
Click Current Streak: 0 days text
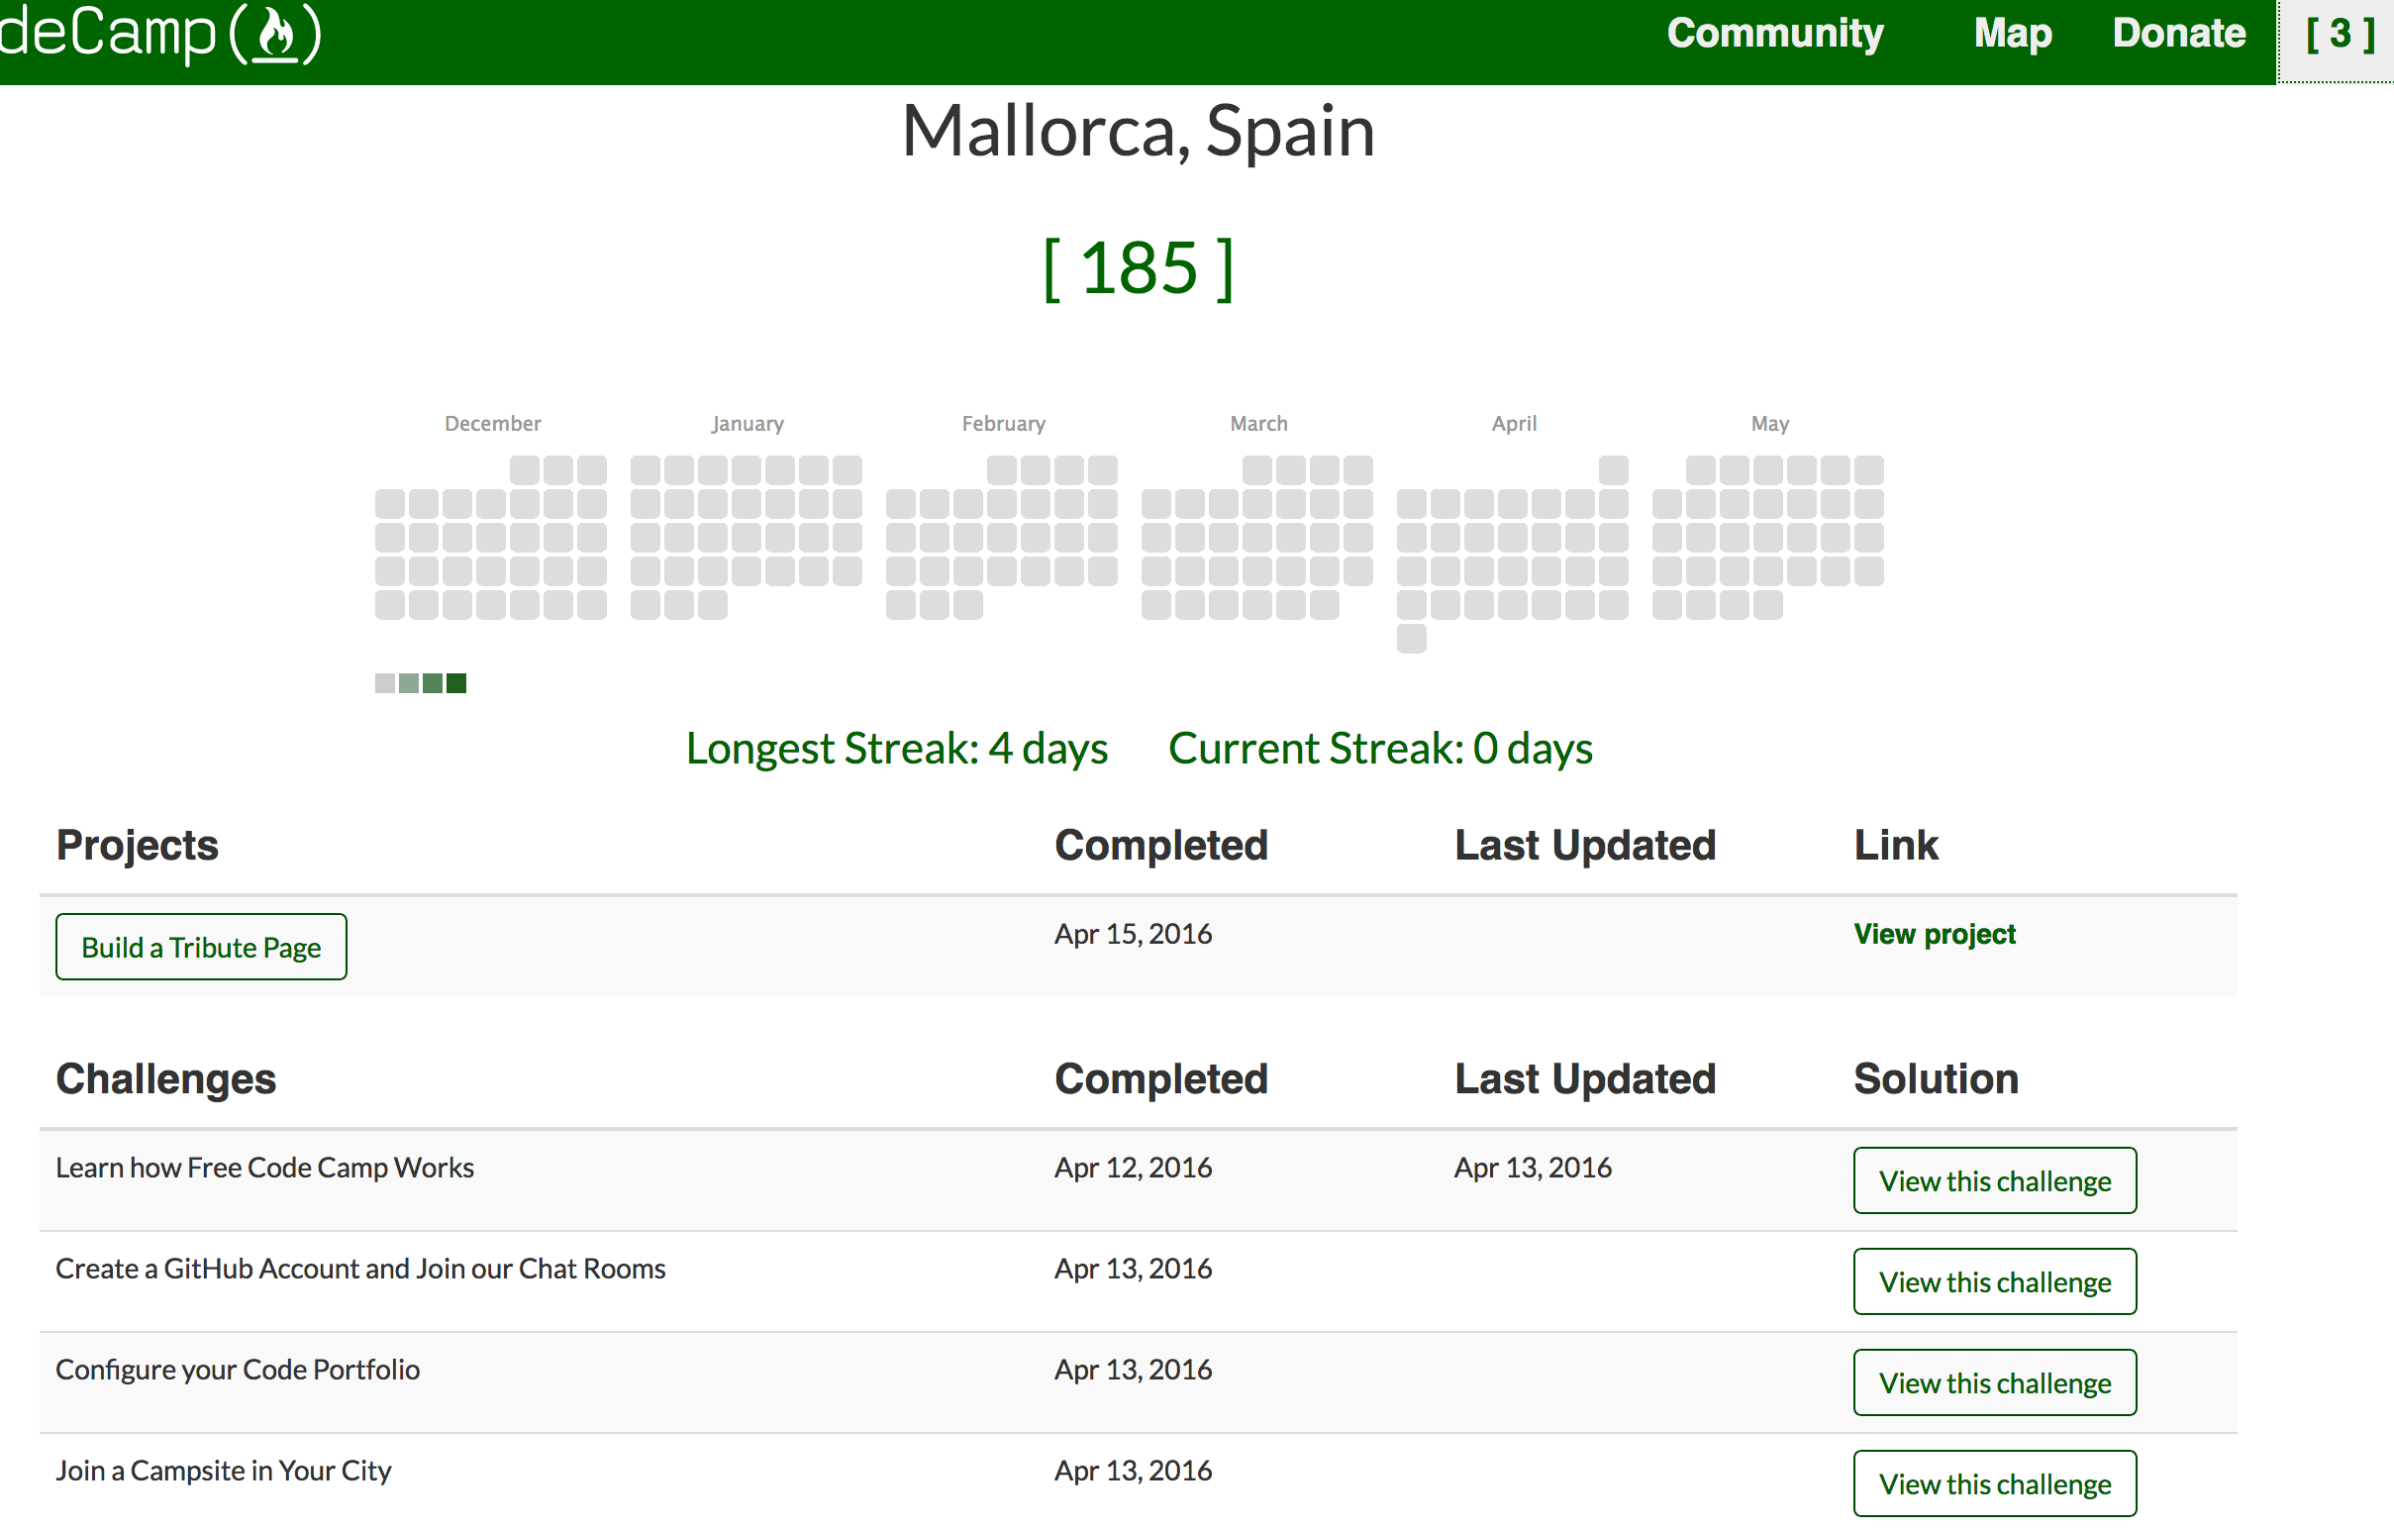point(1380,749)
